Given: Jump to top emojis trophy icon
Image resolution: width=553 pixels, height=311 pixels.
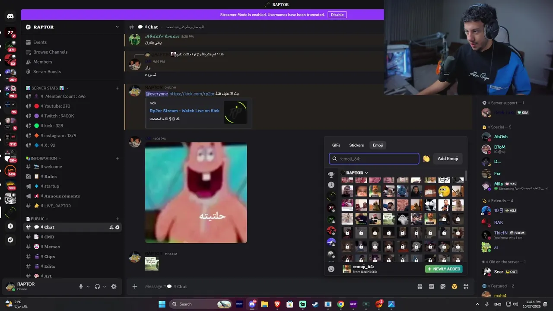Looking at the screenshot, I should [x=331, y=175].
